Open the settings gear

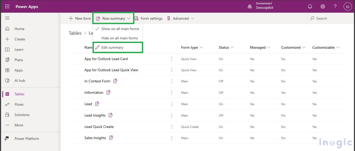pyautogui.click(x=323, y=6)
